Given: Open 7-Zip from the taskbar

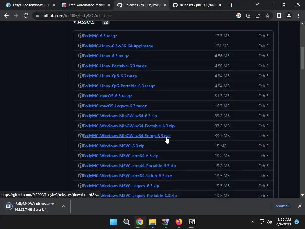Looking at the screenshot, I should coord(192,222).
